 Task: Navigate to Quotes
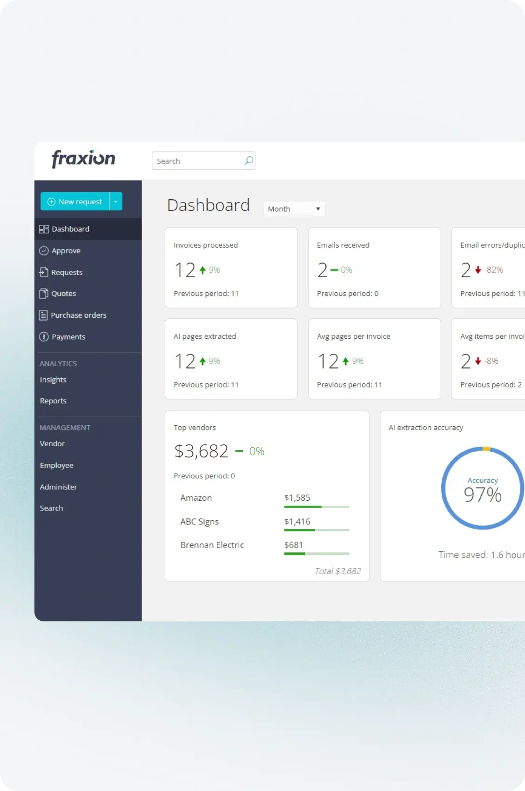click(x=88, y=294)
